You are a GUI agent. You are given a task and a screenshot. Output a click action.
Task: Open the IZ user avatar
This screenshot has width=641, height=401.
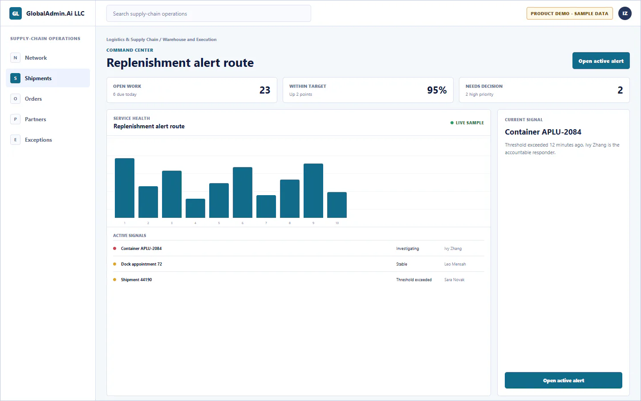tap(625, 13)
